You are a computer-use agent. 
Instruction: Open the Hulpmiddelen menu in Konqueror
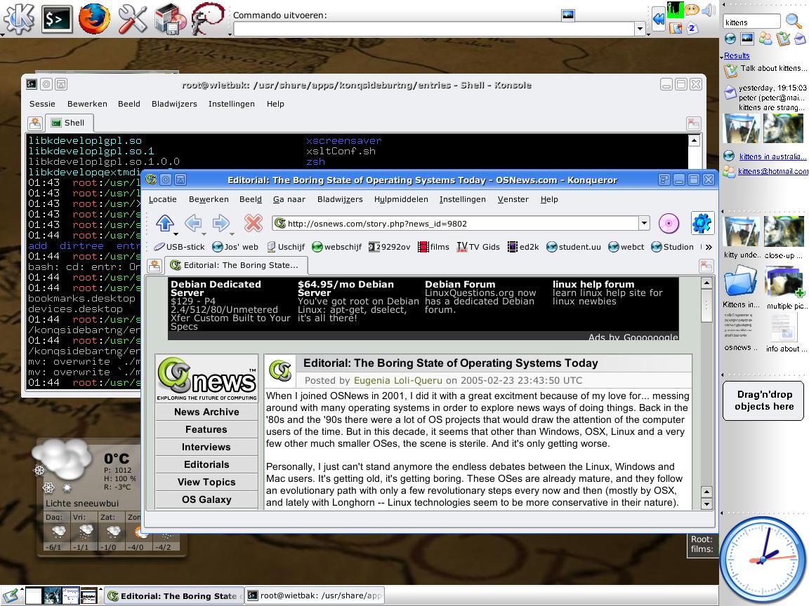[x=401, y=199]
